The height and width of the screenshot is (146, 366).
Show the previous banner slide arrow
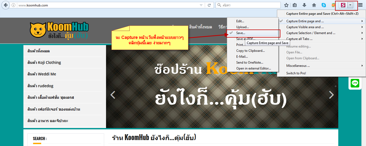click(x=113, y=95)
